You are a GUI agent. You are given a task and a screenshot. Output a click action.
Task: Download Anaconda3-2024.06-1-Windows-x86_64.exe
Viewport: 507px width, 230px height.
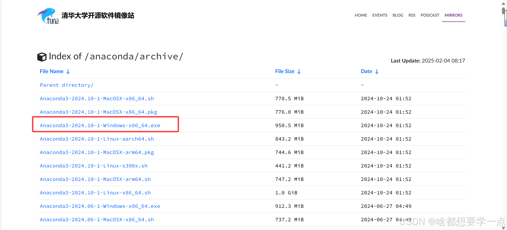(100, 206)
